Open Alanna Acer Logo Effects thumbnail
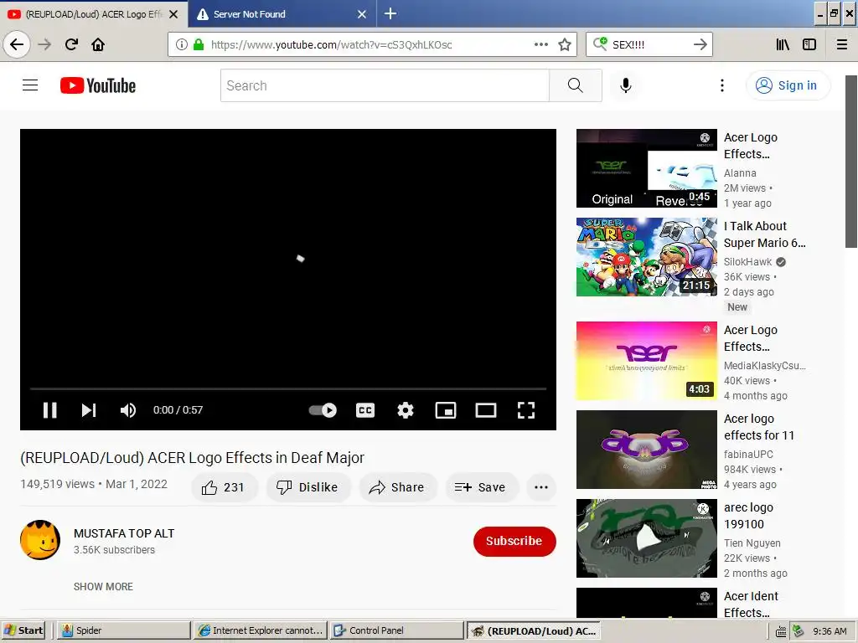 click(x=647, y=168)
